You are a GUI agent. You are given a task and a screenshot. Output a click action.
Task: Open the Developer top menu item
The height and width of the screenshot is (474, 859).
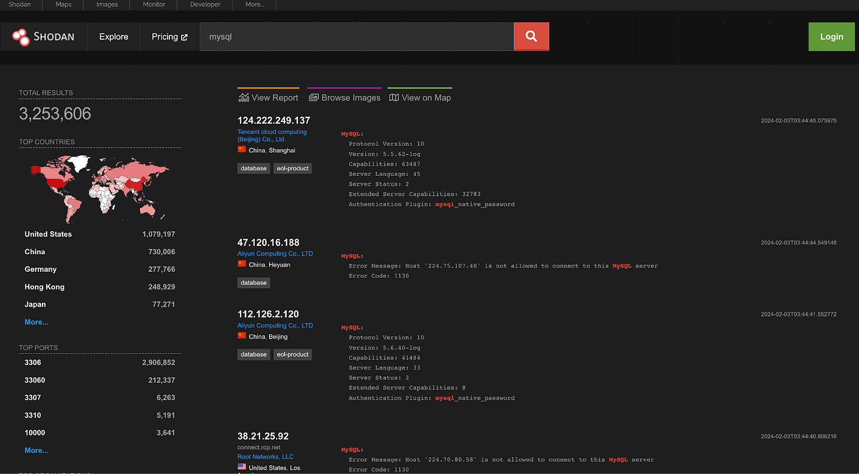(205, 5)
